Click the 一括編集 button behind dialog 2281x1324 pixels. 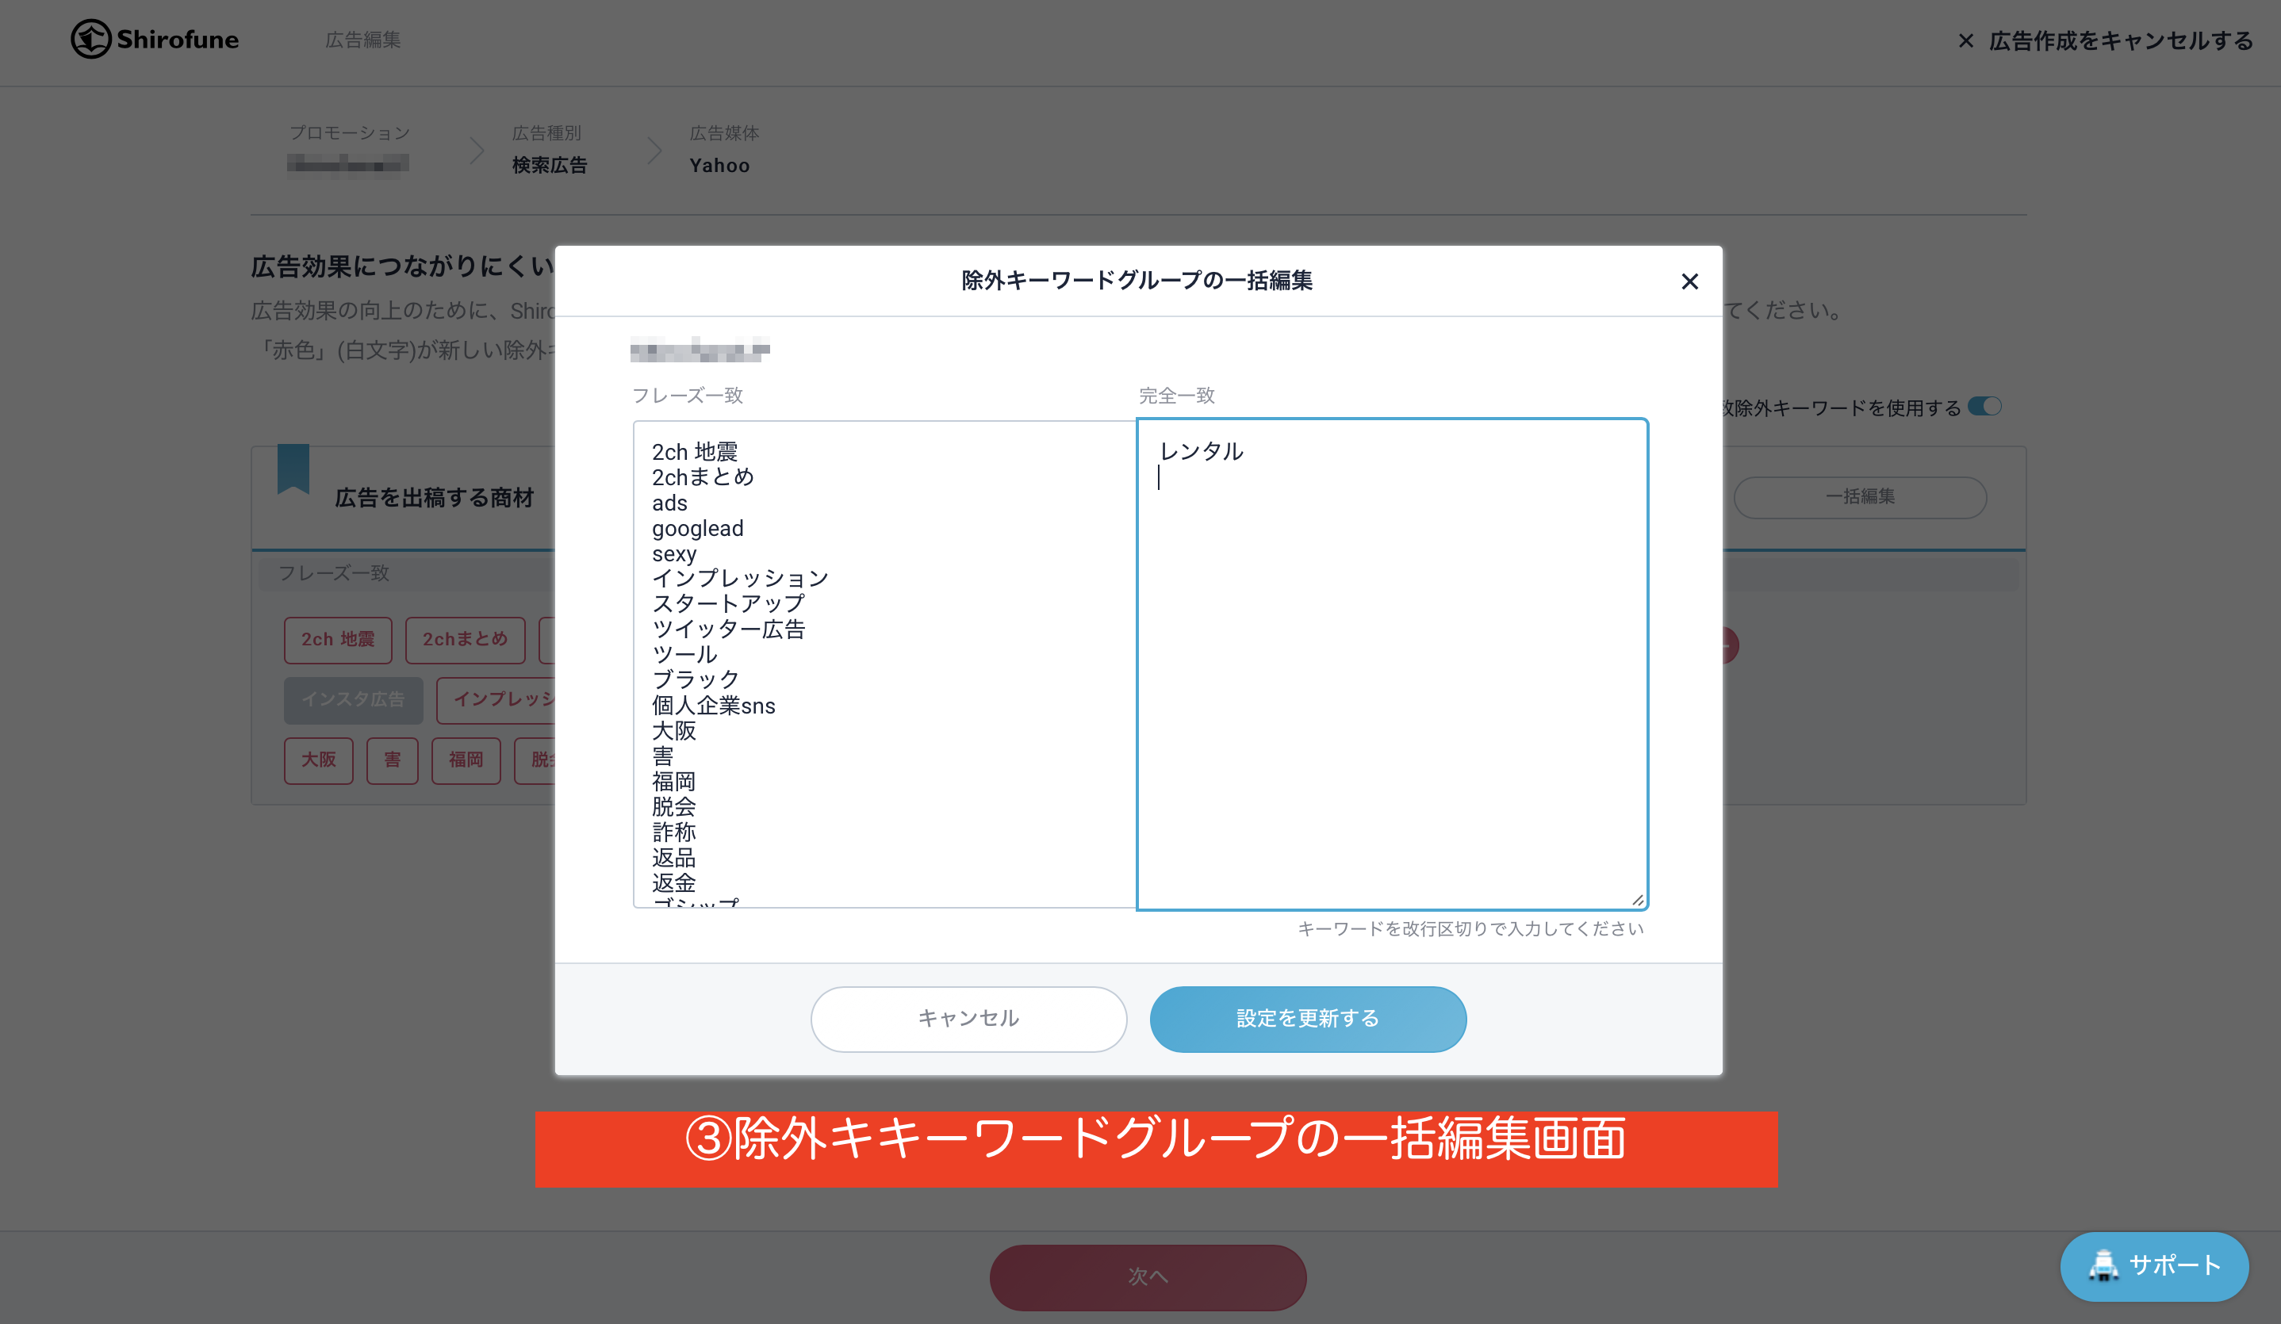pyautogui.click(x=1860, y=497)
